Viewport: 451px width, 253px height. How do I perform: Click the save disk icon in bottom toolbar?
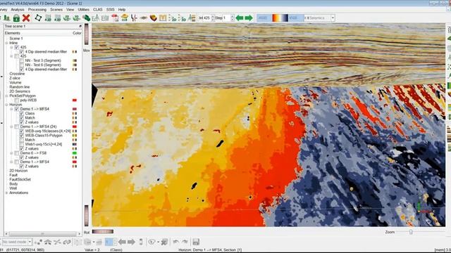[196, 242]
